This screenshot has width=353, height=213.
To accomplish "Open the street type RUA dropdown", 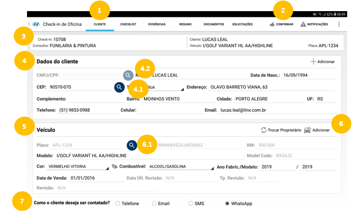I will tap(166, 87).
